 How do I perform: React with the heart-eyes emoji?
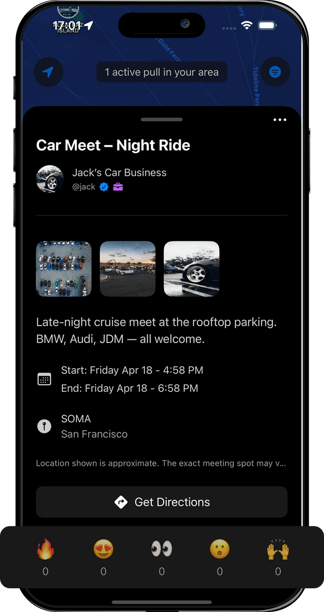pos(103,549)
